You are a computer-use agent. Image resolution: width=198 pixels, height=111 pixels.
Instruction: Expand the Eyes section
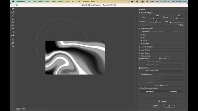[x=142, y=35]
